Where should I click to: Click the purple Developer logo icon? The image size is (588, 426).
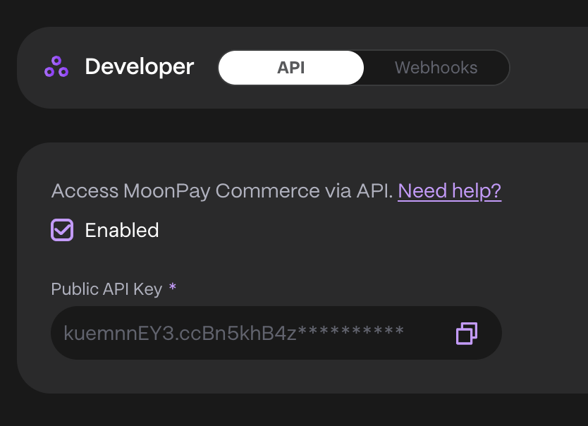(56, 67)
